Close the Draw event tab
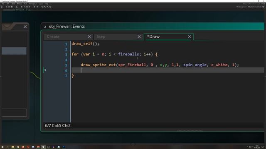This screenshot has width=266, height=149. [x=189, y=37]
